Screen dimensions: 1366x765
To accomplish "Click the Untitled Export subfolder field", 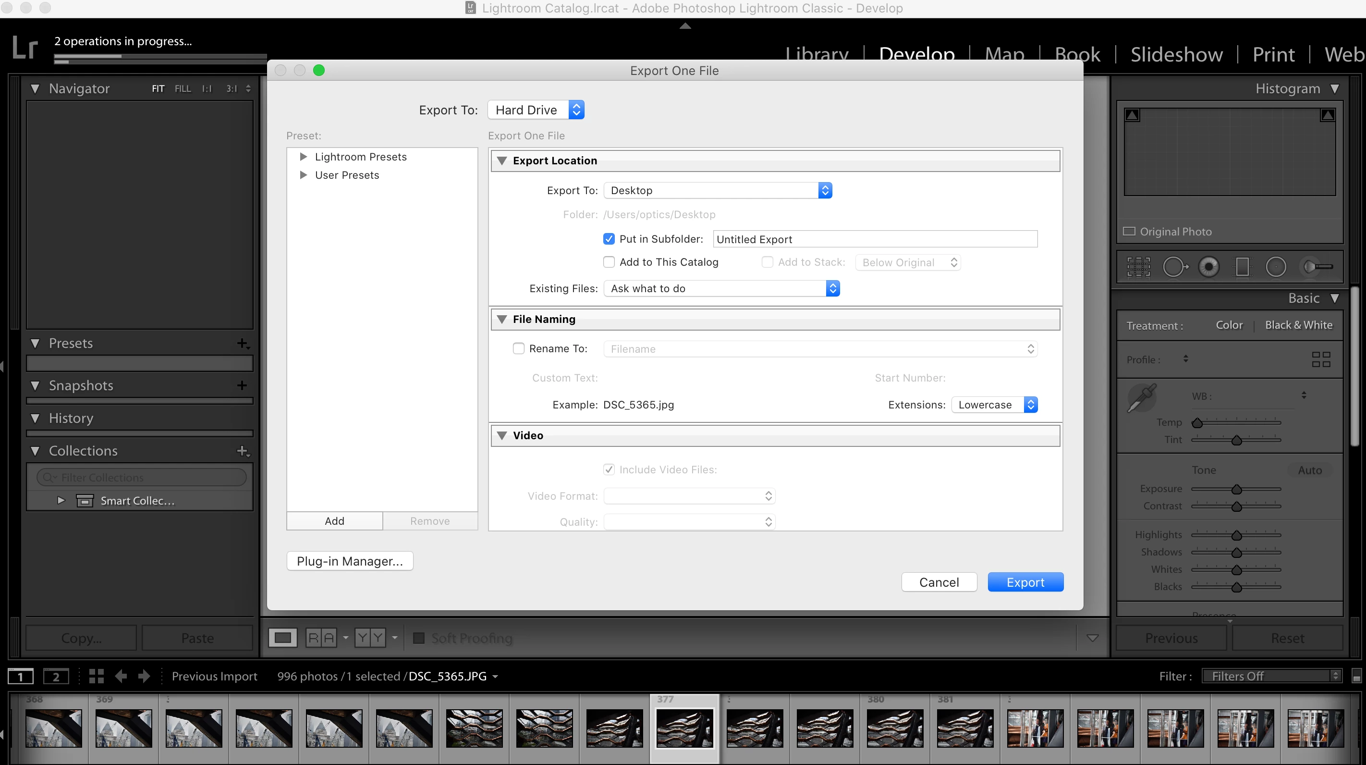I will [x=875, y=239].
